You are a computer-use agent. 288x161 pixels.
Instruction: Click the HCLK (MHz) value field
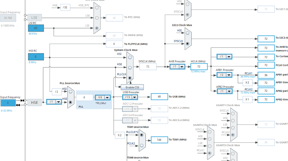(199, 66)
